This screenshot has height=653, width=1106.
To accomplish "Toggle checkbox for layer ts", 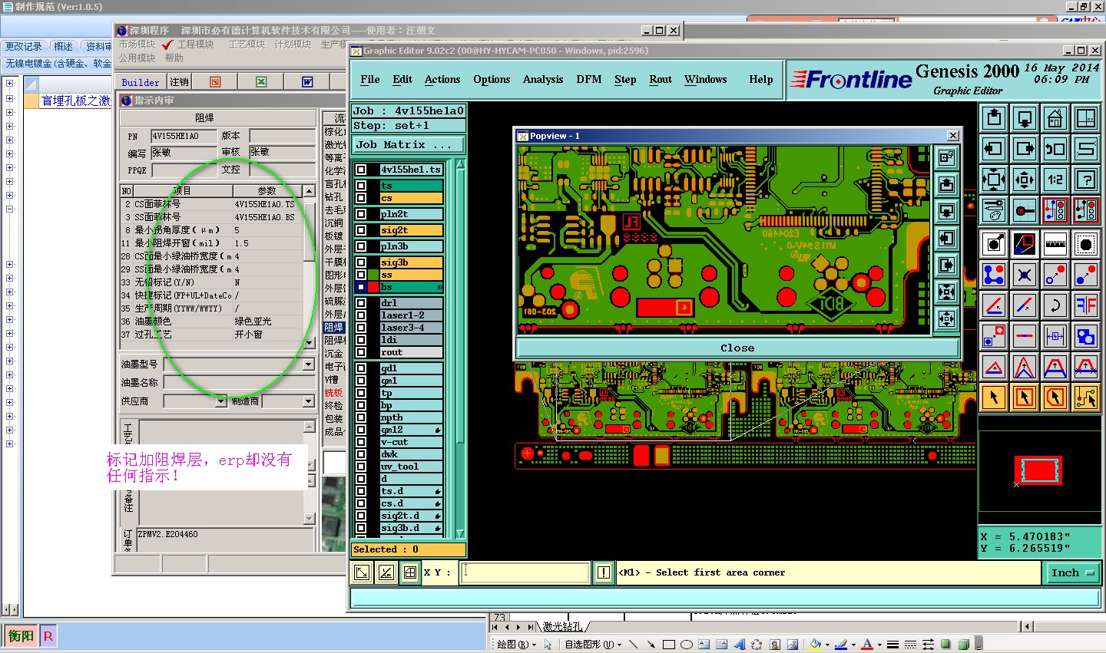I will click(x=361, y=186).
